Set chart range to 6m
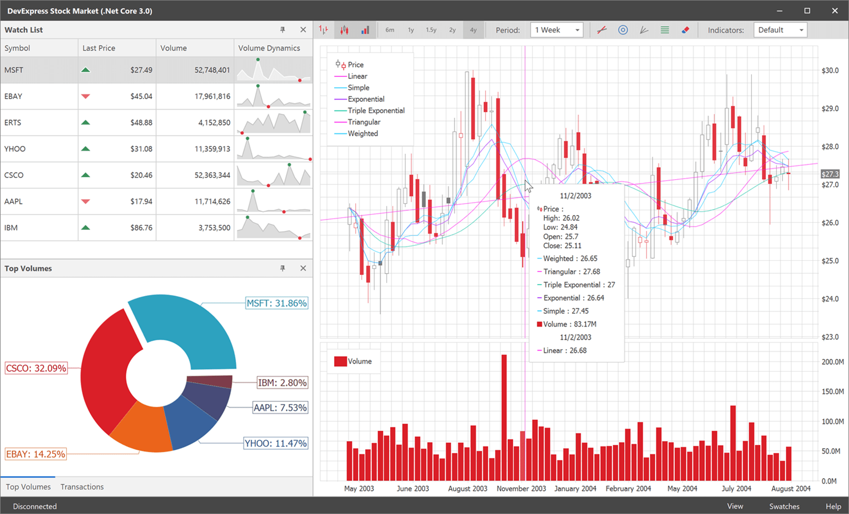Viewport: 849px width, 514px height. [x=390, y=30]
